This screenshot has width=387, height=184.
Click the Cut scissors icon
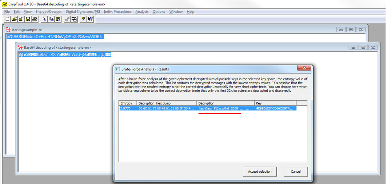tap(44, 19)
